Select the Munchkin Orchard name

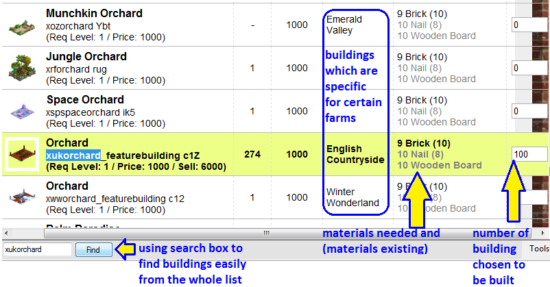pos(94,13)
